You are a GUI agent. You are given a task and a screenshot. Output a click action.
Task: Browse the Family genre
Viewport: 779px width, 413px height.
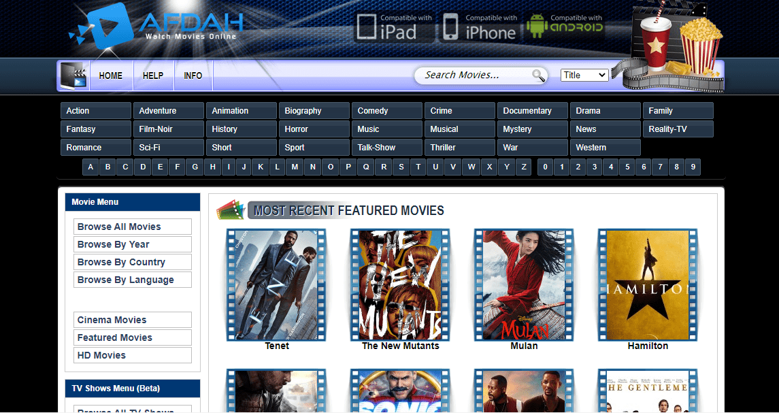[678, 111]
